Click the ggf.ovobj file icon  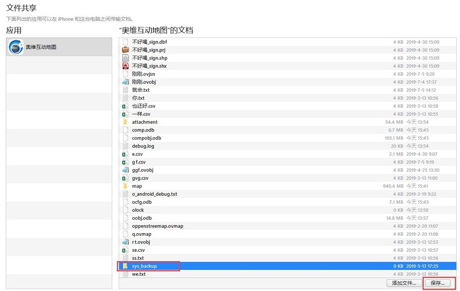coord(125,170)
